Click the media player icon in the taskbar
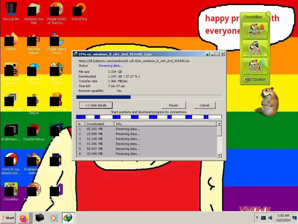This screenshot has height=224, width=298. coord(54,218)
